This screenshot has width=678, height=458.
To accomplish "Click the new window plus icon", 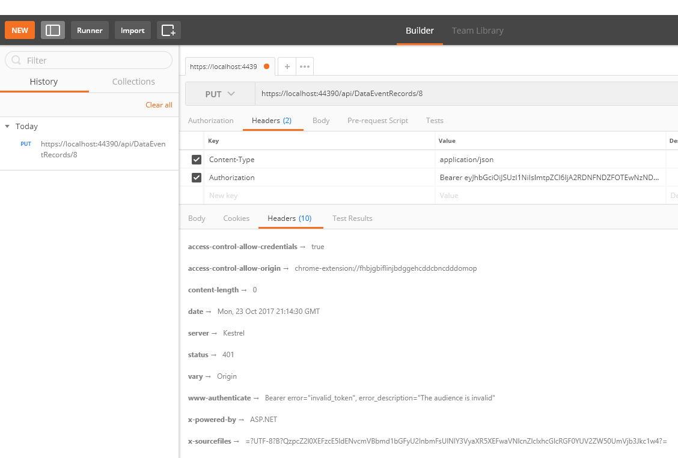I will point(169,30).
